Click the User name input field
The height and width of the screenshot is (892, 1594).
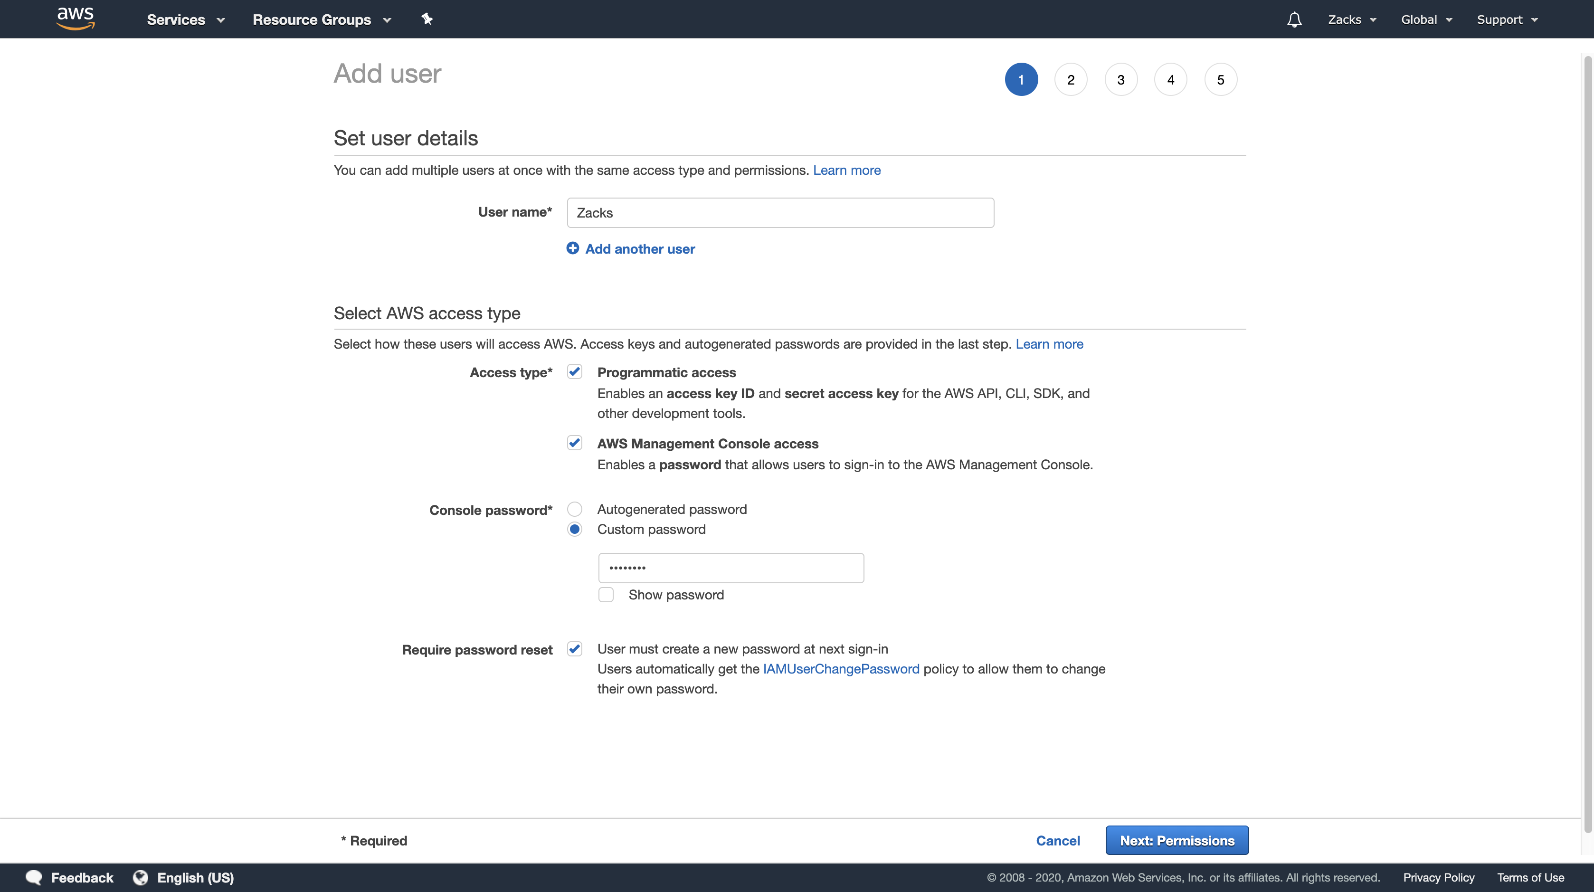pyautogui.click(x=780, y=213)
